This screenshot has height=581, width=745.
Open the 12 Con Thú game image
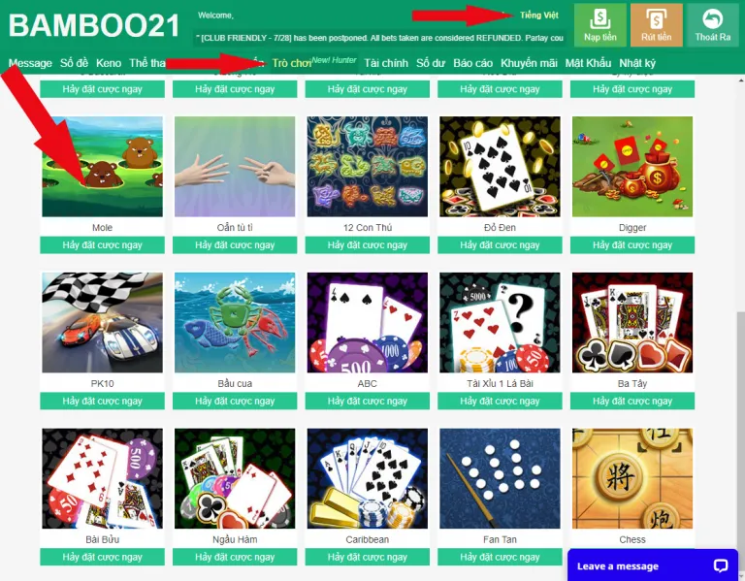coord(368,167)
